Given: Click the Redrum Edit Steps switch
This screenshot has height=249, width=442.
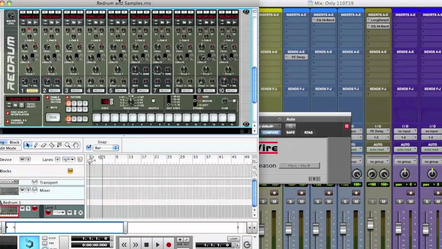Looking at the screenshot, I should point(169,101).
